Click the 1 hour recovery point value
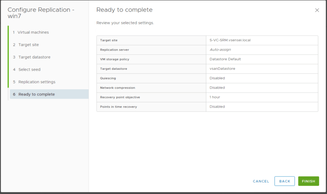Viewport: 327px width, 194px height. (x=215, y=97)
